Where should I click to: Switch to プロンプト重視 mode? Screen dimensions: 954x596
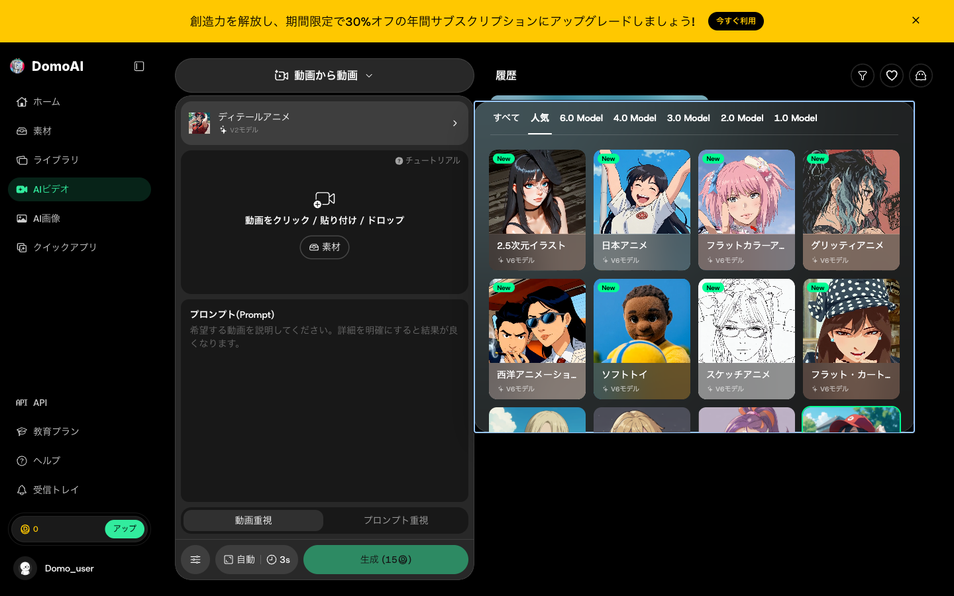(x=396, y=521)
